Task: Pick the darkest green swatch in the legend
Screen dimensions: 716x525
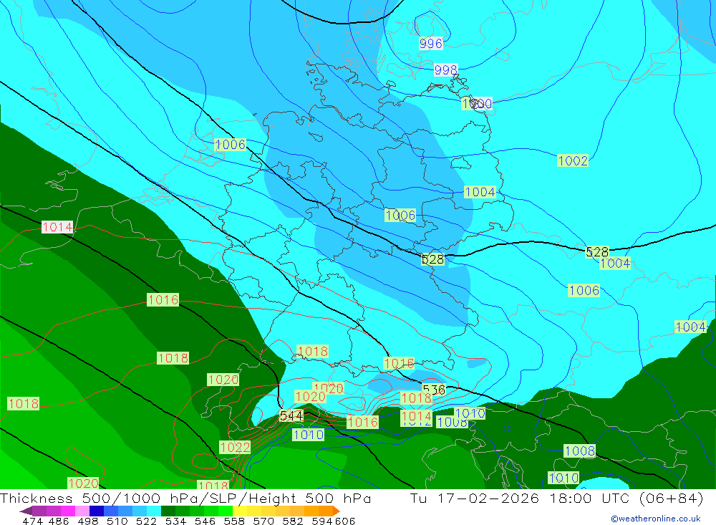Action: [x=168, y=511]
